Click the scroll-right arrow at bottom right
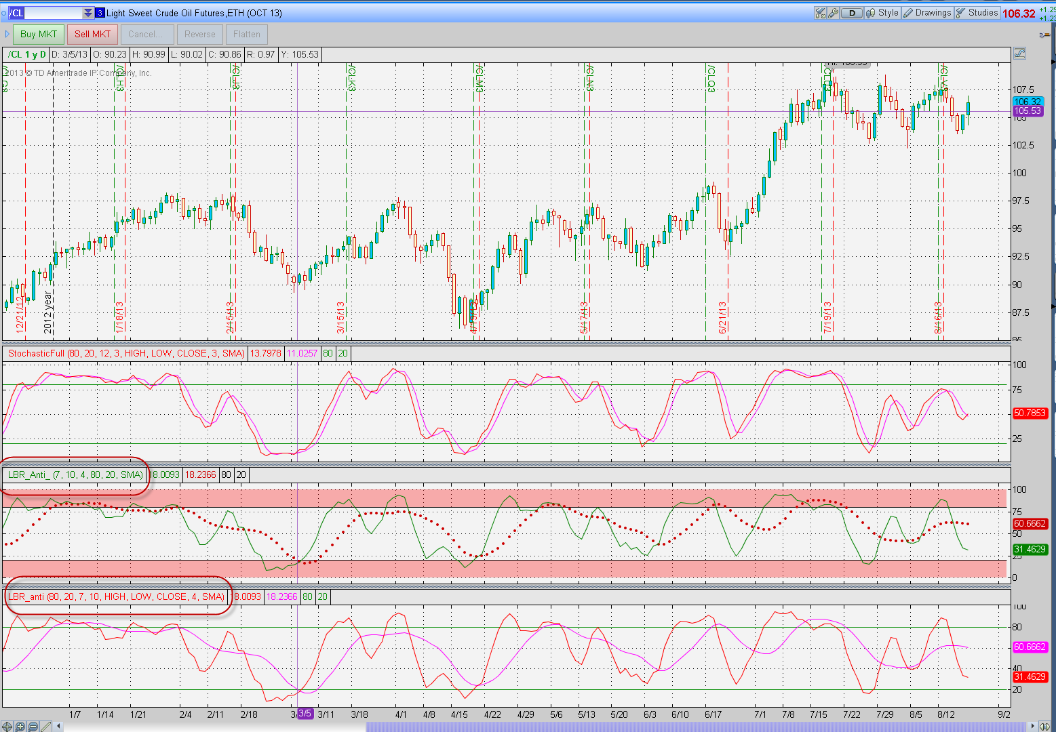This screenshot has height=732, width=1056. coord(1034,727)
